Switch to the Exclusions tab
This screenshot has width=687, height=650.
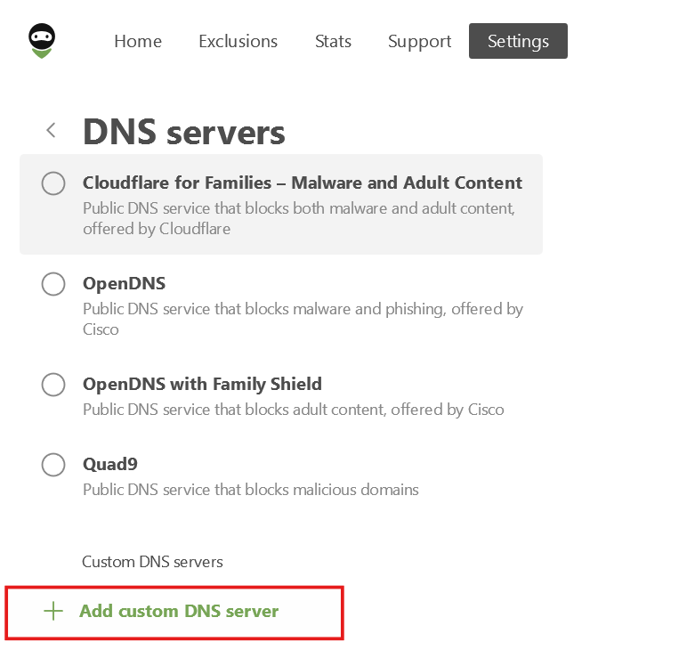[238, 41]
